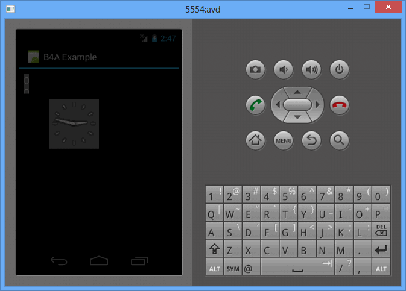Click the Shift arrow key
This screenshot has height=291, width=406.
pyautogui.click(x=214, y=248)
